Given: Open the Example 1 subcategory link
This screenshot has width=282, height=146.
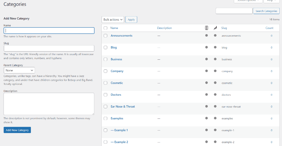Looking at the screenshot, I should pos(119,130).
